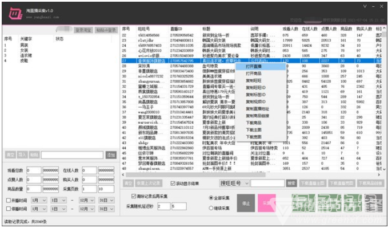This screenshot has height=228, width=388.
Task: Click 观看总数 minimum value field
Action: pos(34,170)
